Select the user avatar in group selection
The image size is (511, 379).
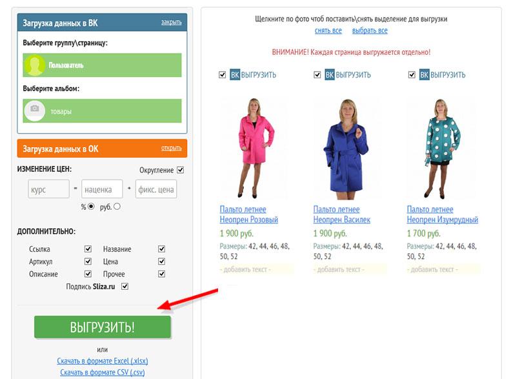[34, 65]
